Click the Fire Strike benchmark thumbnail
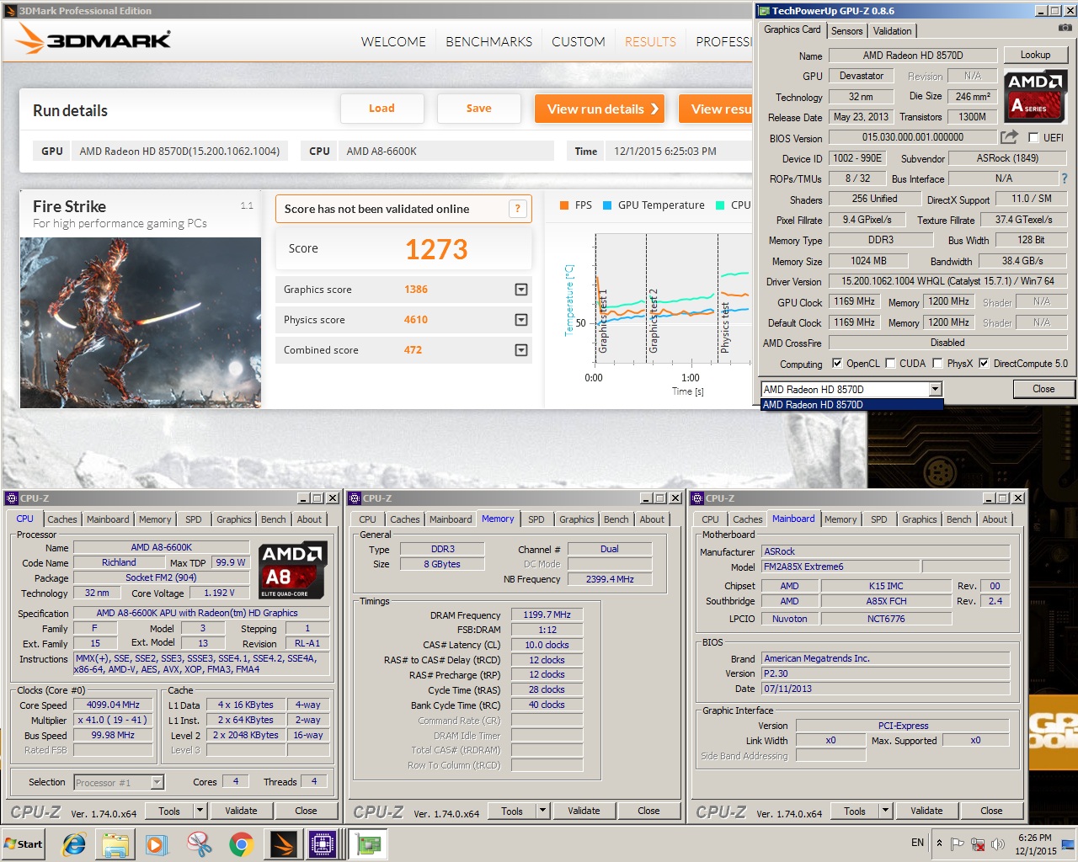The image size is (1078, 862). tap(141, 322)
